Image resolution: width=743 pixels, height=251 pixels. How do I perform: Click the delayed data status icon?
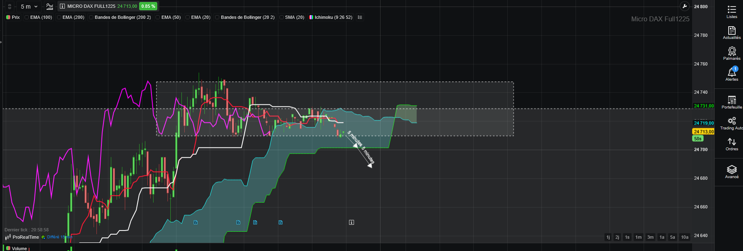click(44, 237)
